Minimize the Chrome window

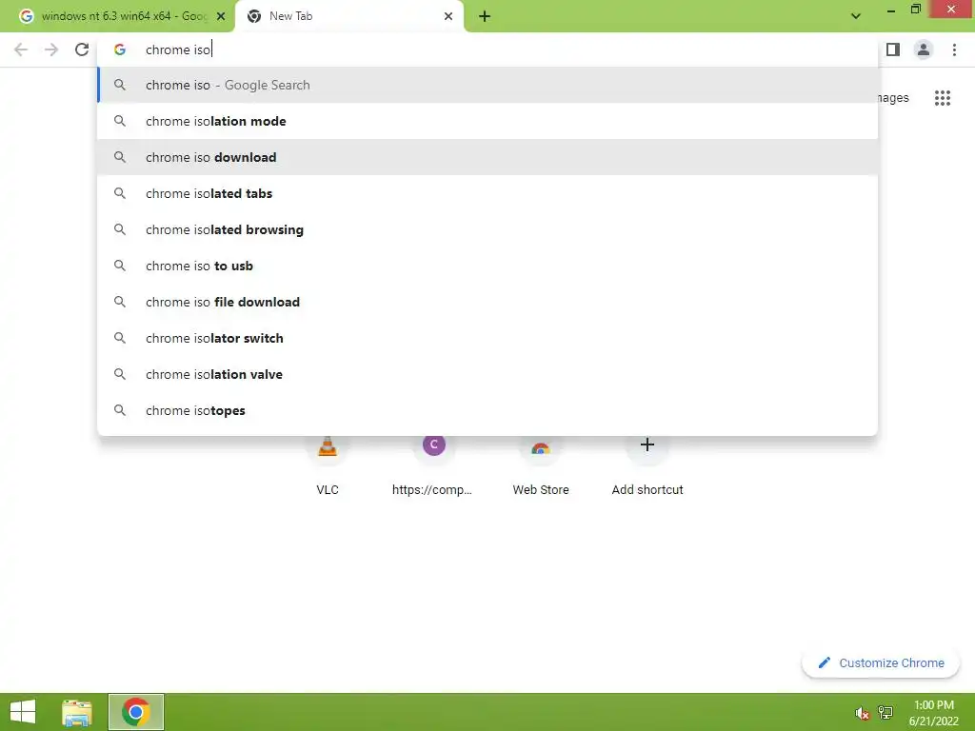pyautogui.click(x=891, y=10)
